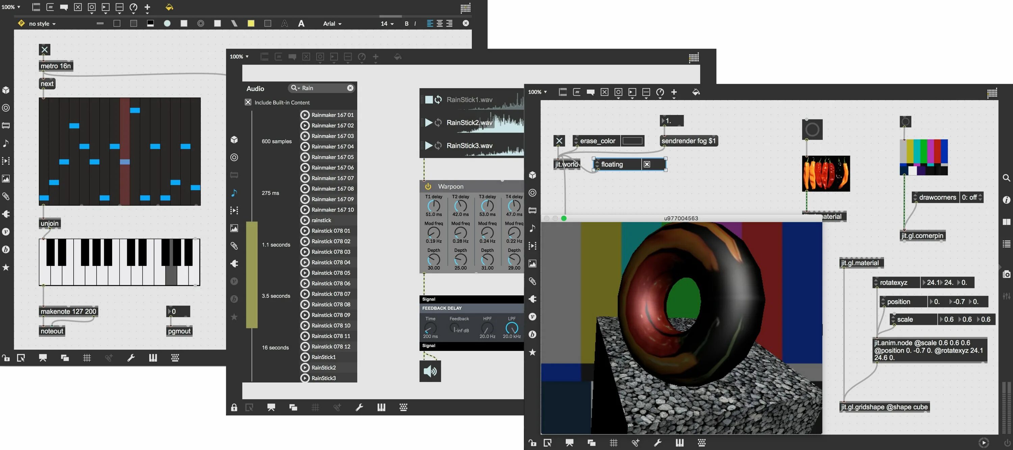
Task: Open the wrench inspector icon in left patcher
Action: pos(131,358)
